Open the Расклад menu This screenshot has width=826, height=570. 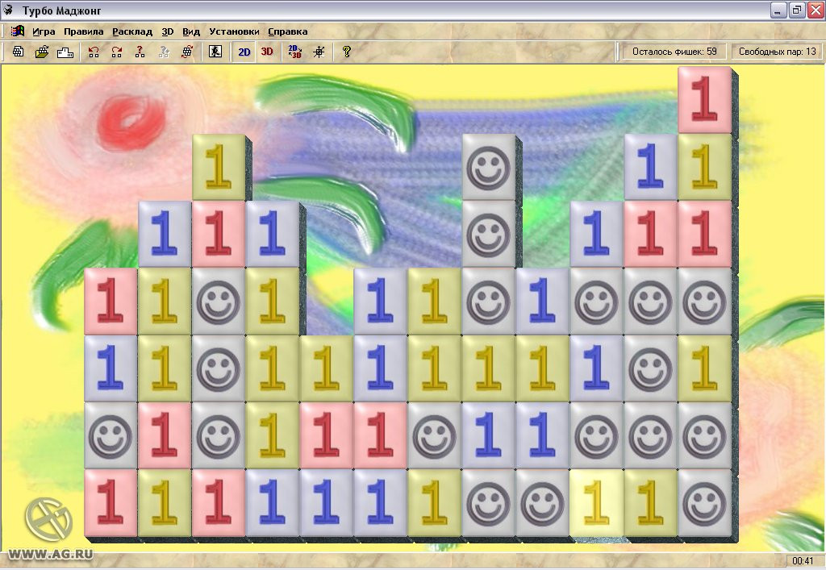[x=132, y=31]
